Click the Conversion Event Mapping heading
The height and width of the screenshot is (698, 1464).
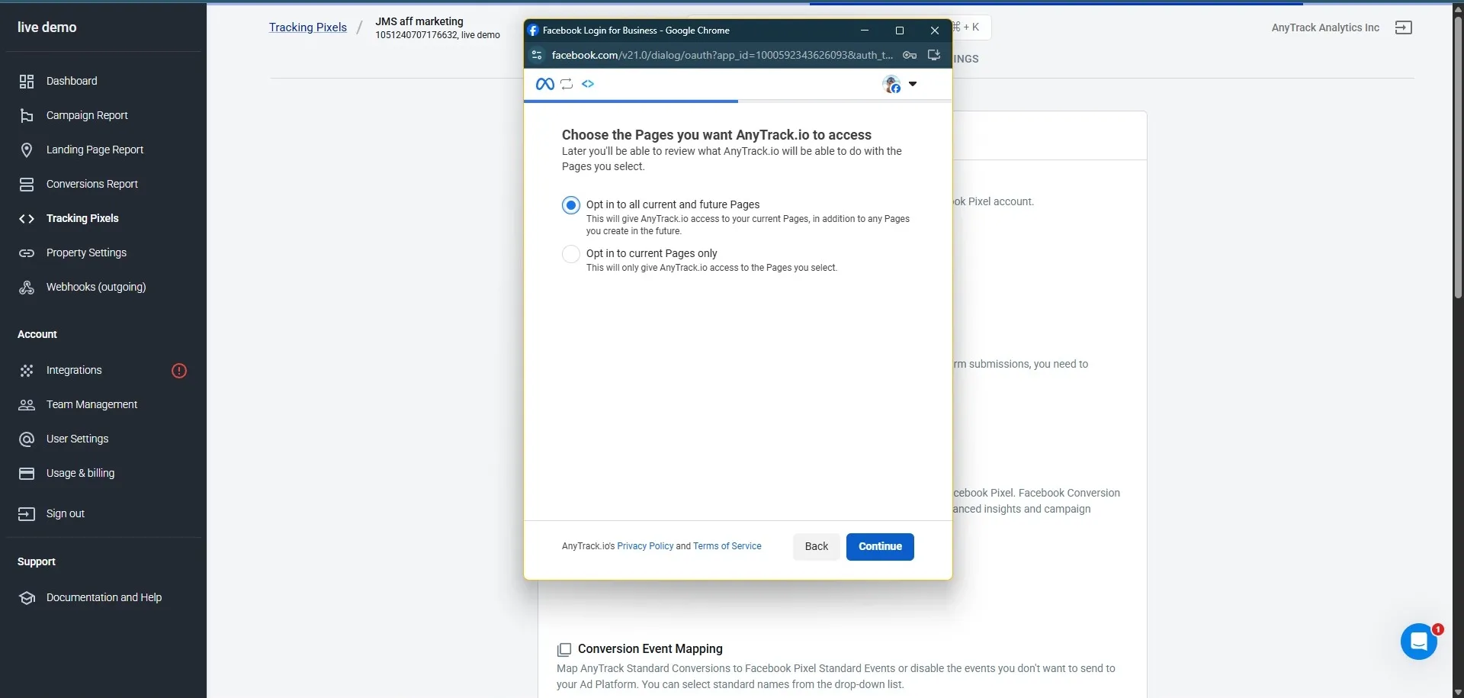coord(650,648)
